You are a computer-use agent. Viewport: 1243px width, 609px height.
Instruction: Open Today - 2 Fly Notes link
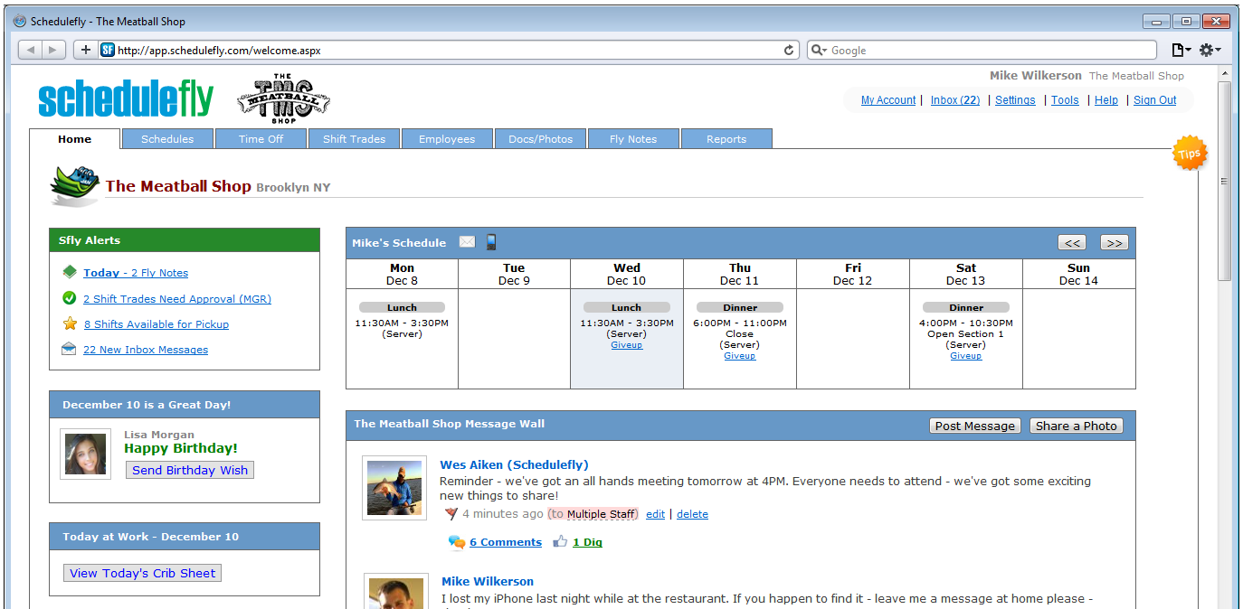(136, 273)
